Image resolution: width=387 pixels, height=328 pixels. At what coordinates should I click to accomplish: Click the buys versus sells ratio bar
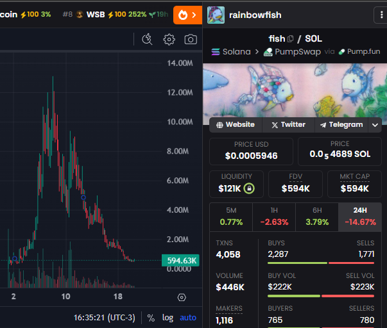(x=321, y=263)
